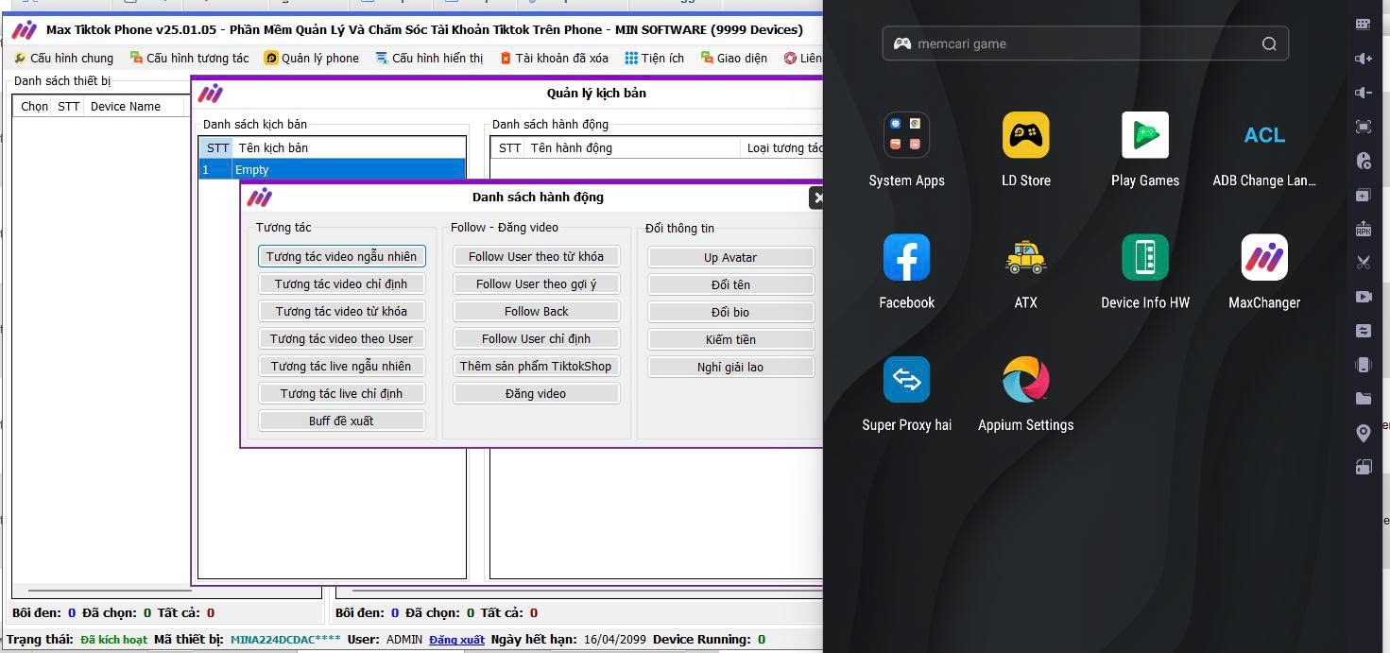Toggle emulator fullscreen mode
The height and width of the screenshot is (653, 1390).
(1364, 127)
